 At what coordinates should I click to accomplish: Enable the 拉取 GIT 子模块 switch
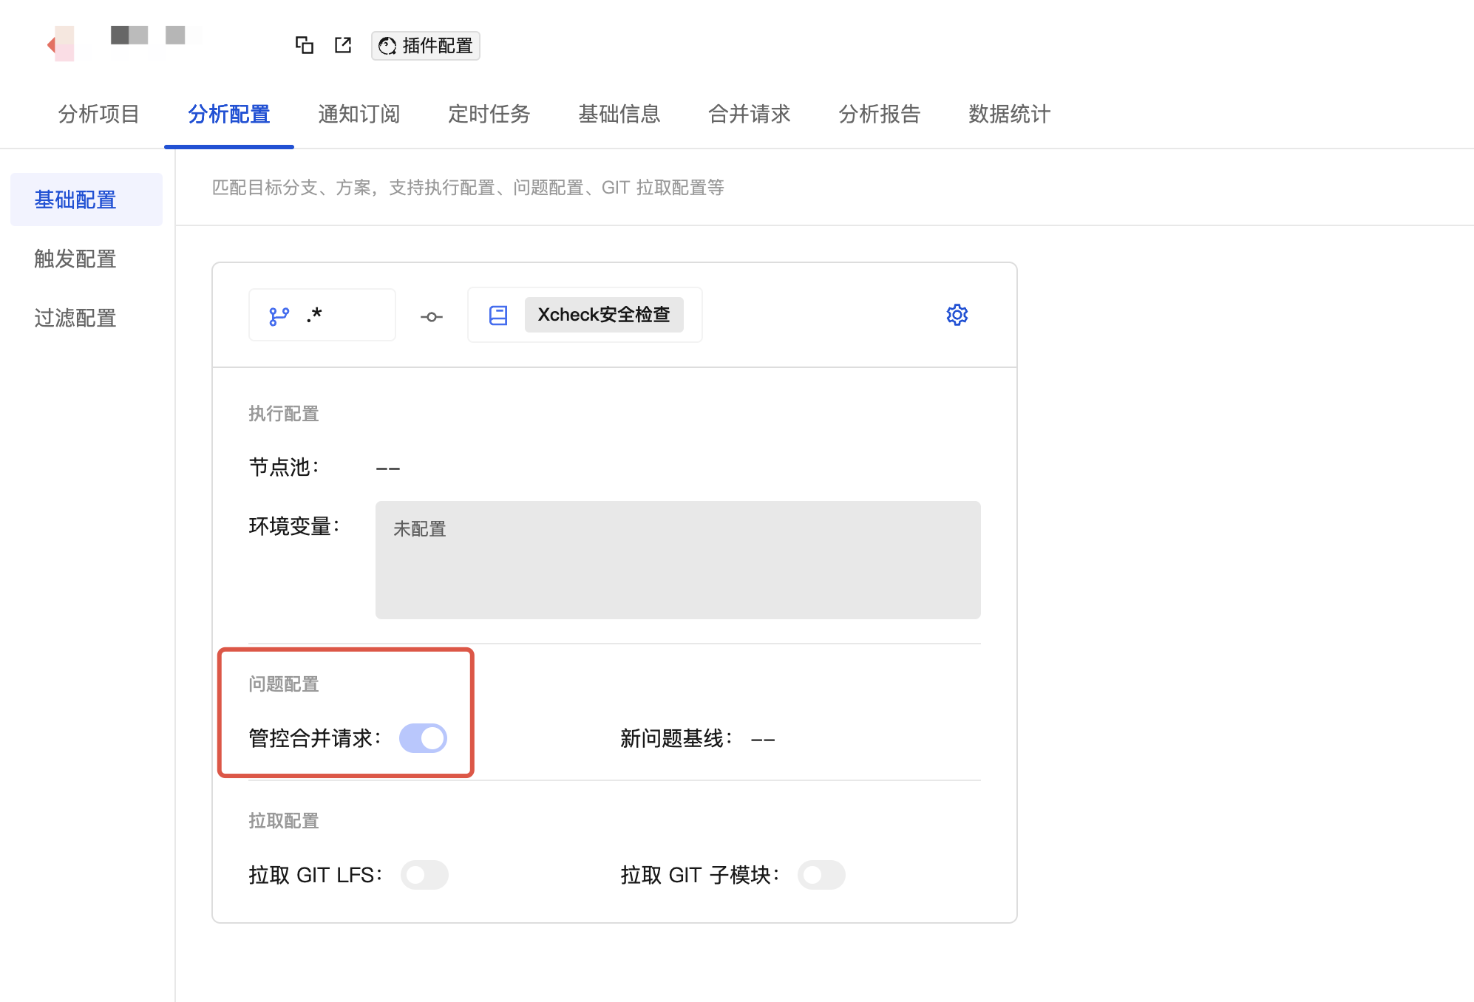click(821, 875)
